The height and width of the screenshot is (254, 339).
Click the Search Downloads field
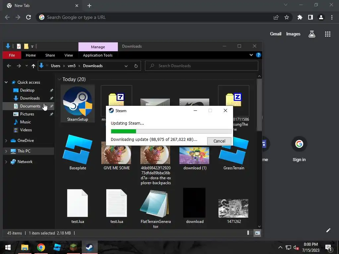tap(202, 66)
